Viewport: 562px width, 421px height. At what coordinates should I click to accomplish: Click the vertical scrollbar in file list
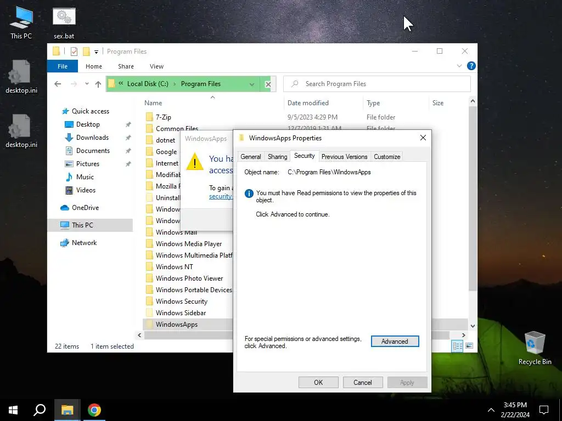pyautogui.click(x=473, y=198)
